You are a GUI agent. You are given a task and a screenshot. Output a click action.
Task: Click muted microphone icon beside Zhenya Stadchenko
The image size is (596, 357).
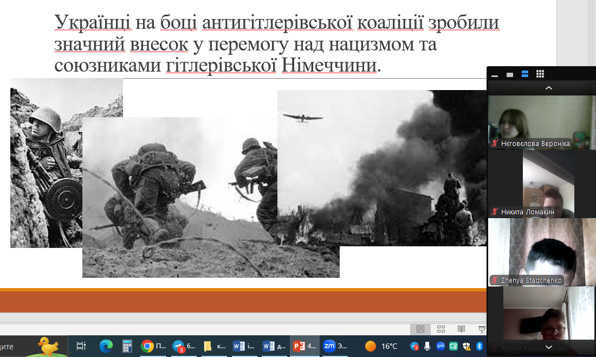pyautogui.click(x=495, y=280)
